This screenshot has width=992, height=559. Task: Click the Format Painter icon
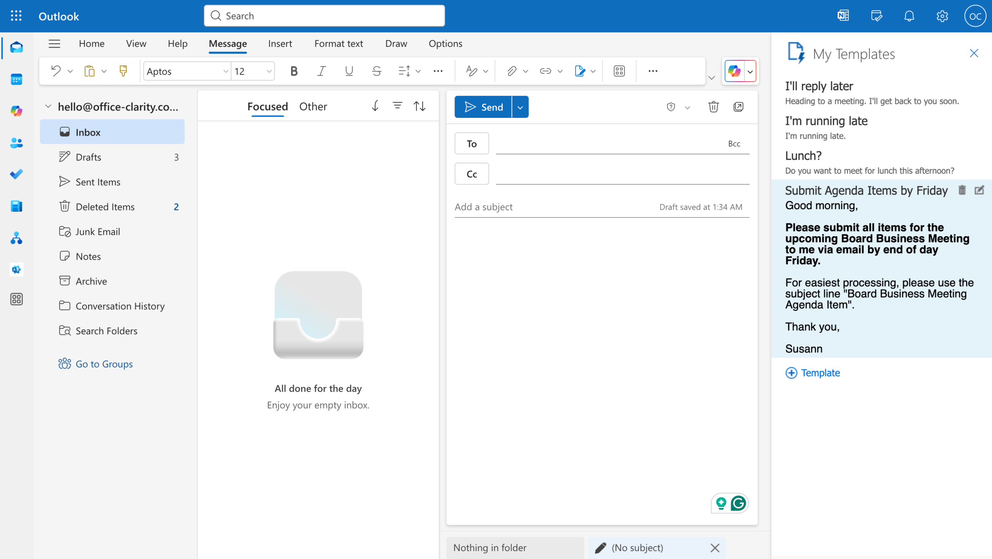(x=123, y=71)
